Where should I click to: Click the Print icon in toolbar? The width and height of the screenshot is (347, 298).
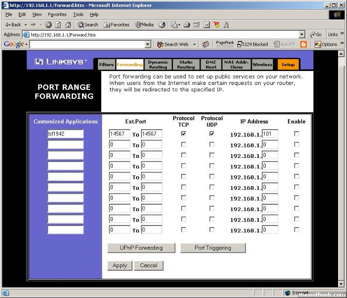click(x=187, y=24)
